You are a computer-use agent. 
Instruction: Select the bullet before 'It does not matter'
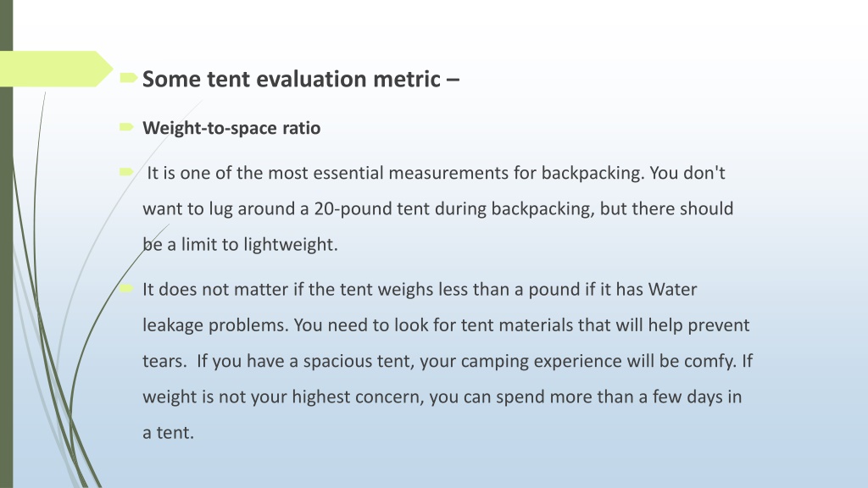coord(126,288)
